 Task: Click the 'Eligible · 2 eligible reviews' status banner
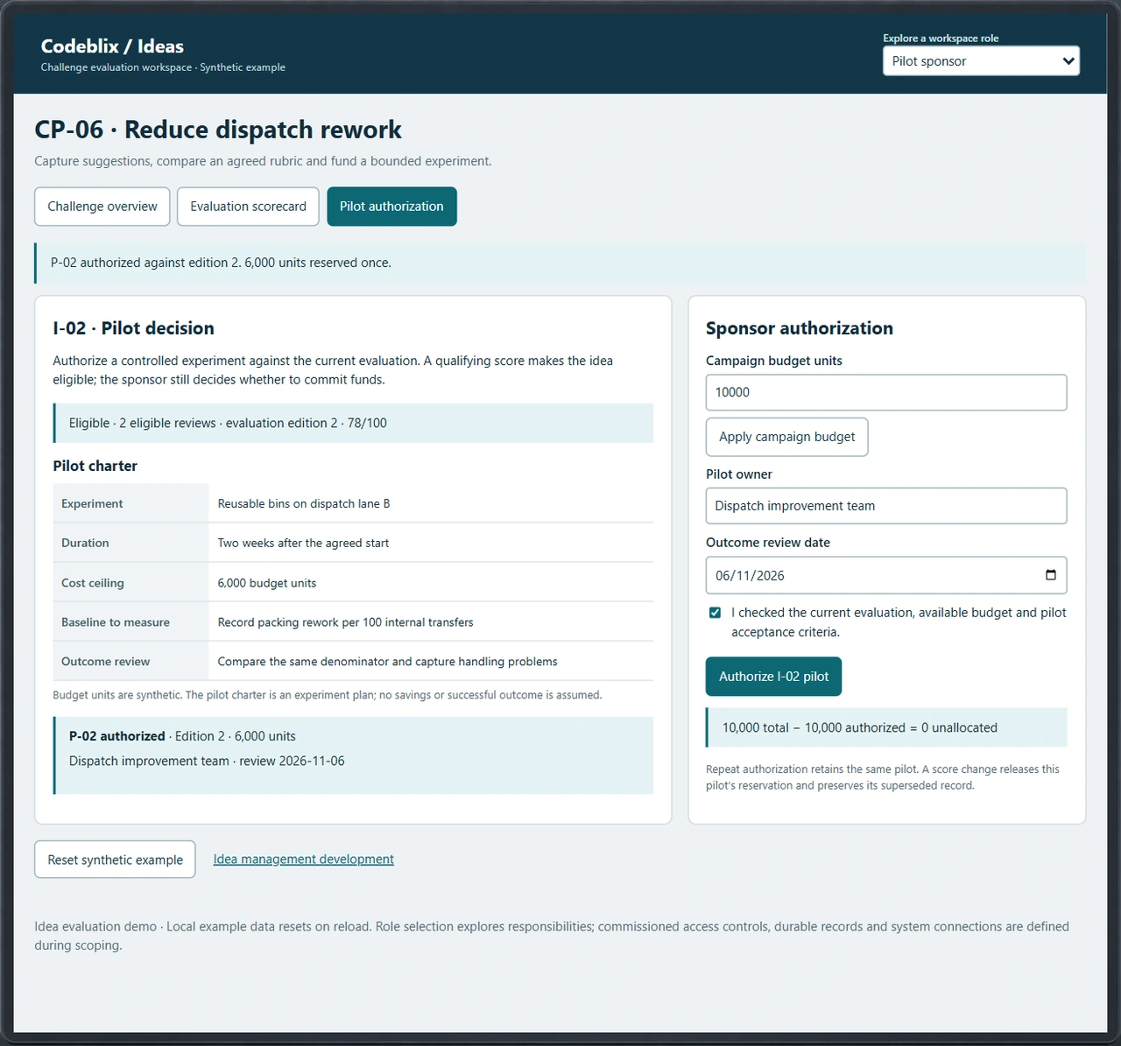point(353,423)
